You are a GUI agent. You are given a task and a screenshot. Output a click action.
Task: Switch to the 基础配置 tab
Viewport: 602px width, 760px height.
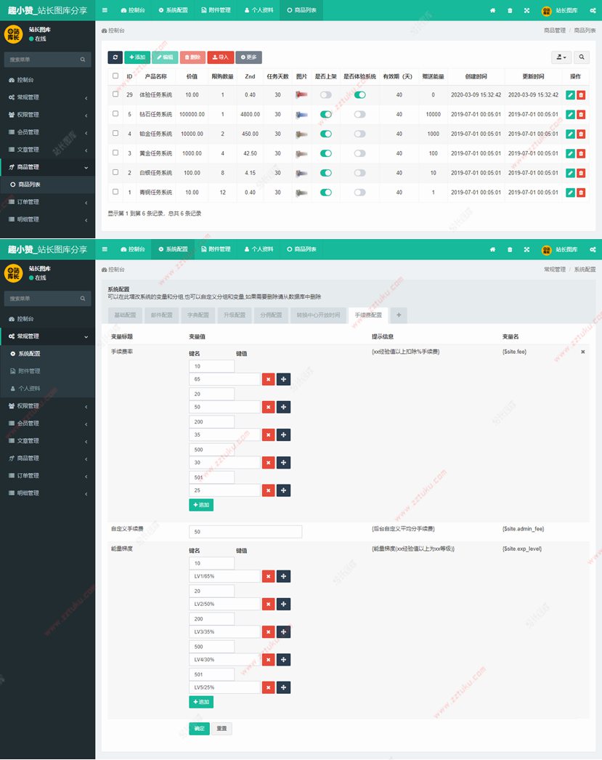coord(125,315)
